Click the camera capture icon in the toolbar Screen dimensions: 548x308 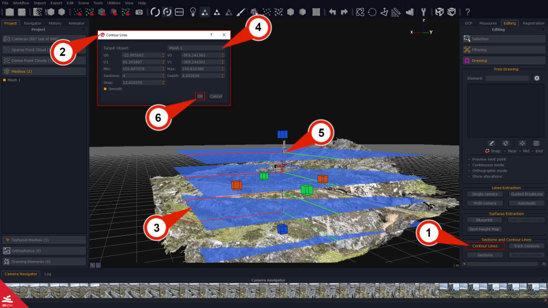[x=139, y=12]
